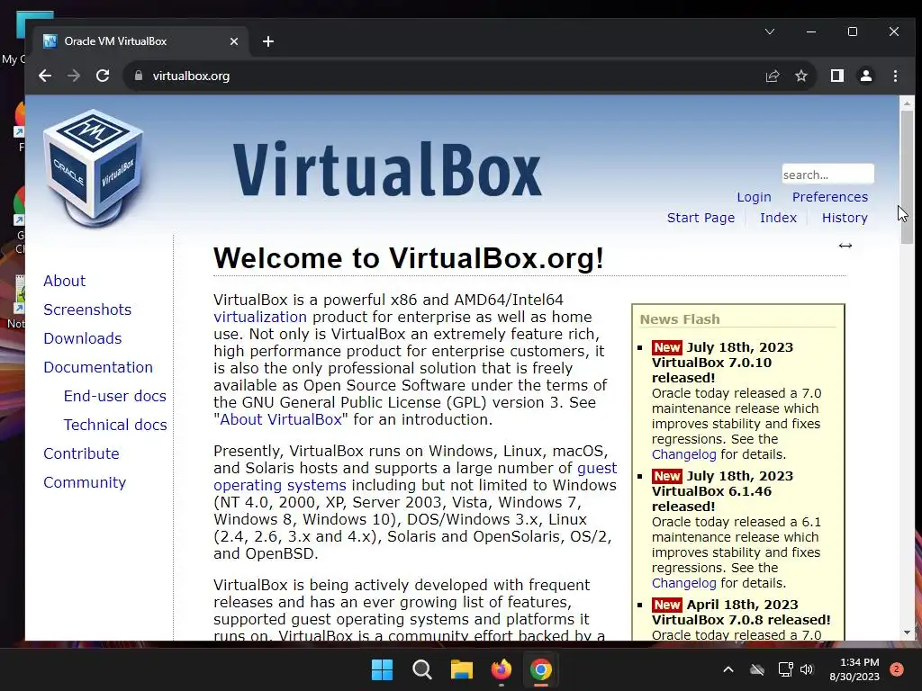Show hidden system tray icons
This screenshot has width=922, height=691.
(x=728, y=669)
